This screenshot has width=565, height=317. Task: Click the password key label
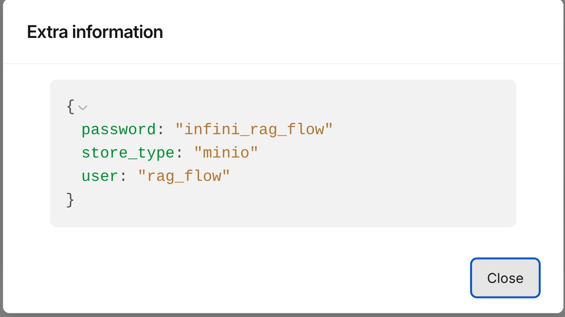click(x=119, y=129)
